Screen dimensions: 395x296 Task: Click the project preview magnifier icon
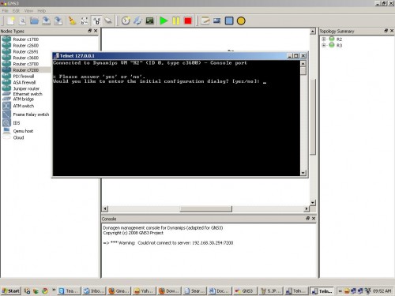[x=23, y=21]
